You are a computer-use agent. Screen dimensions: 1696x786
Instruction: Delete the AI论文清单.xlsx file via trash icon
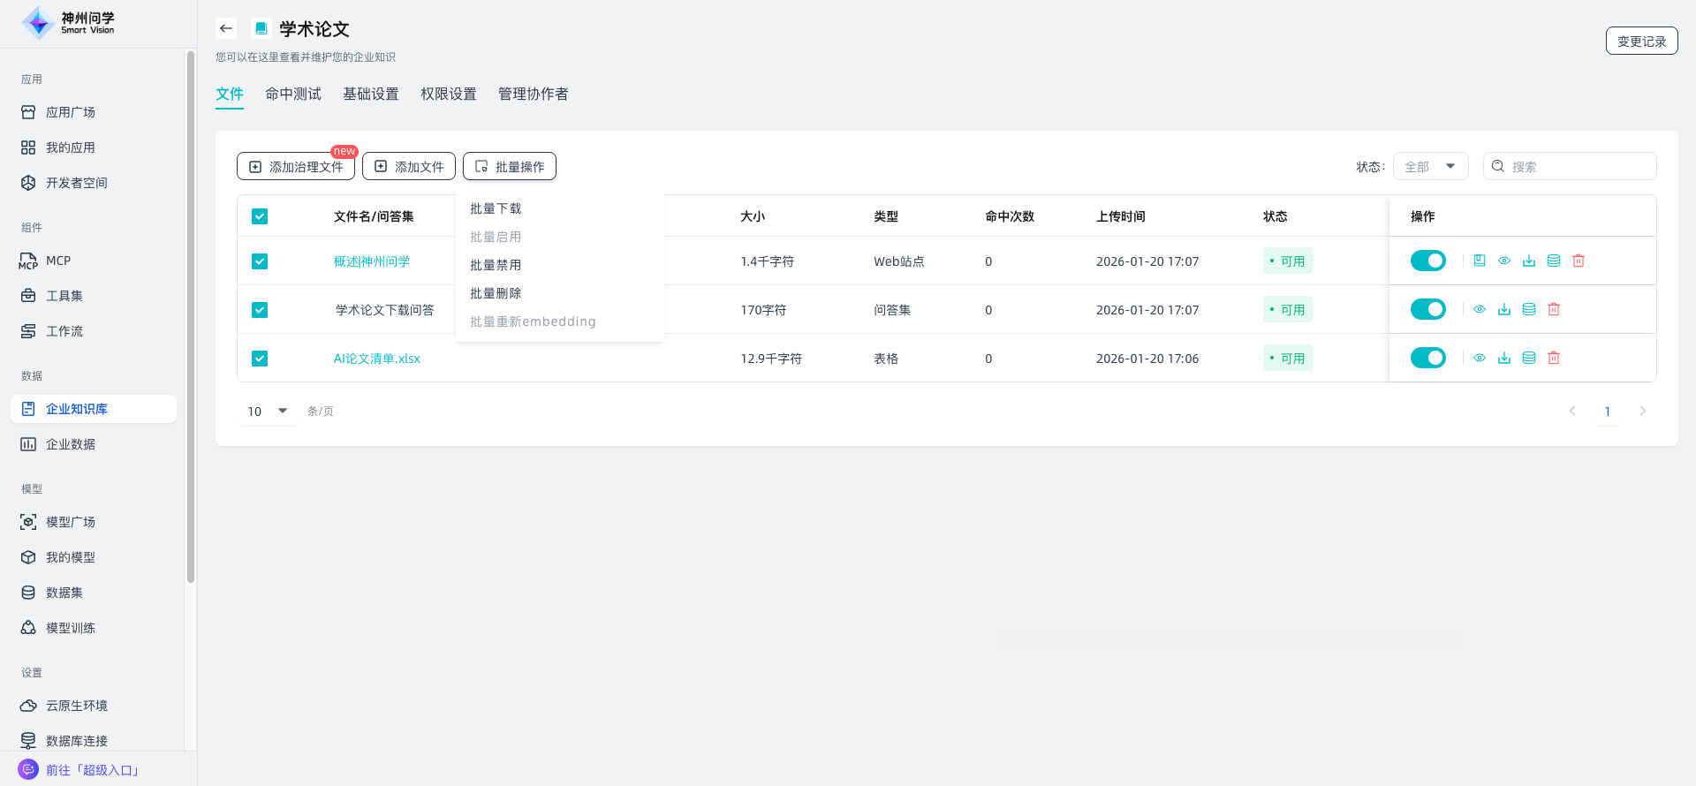click(x=1554, y=358)
